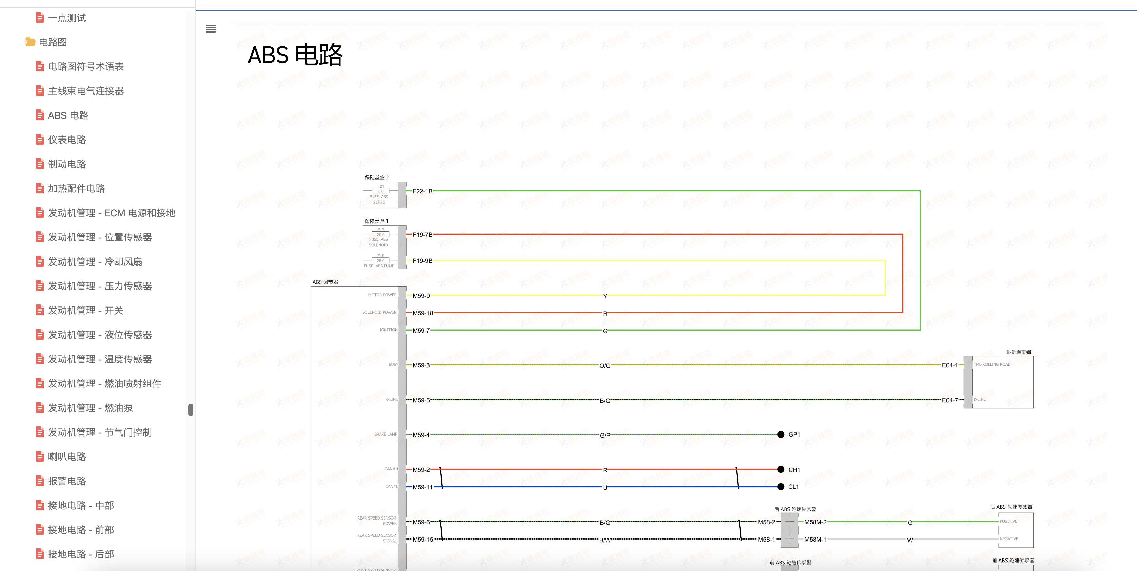The height and width of the screenshot is (571, 1137).
Task: Click pin label M59-7
Action: (421, 331)
